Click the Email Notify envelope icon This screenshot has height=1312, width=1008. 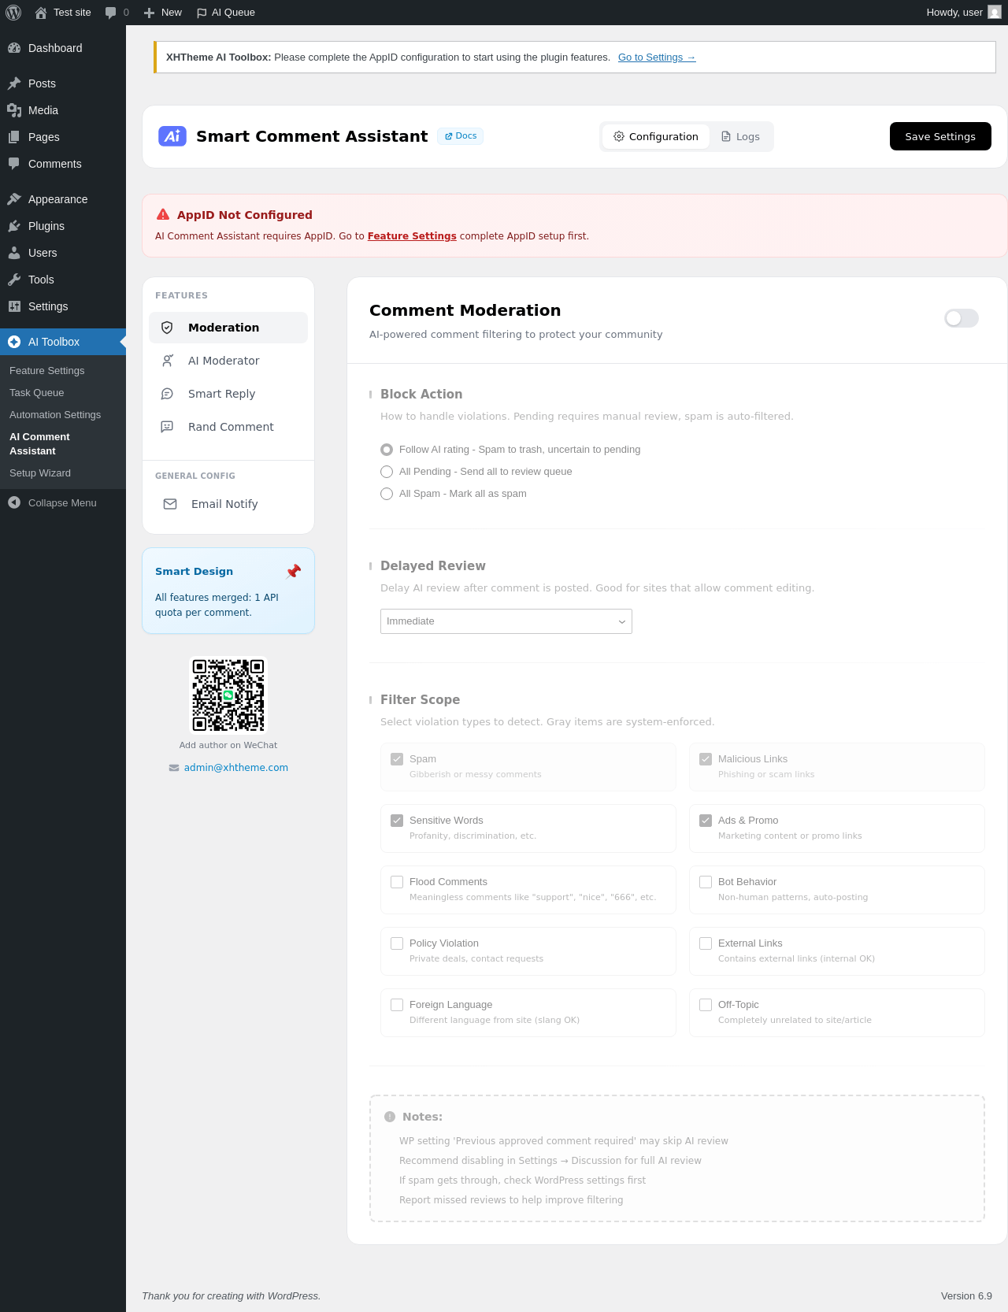pyautogui.click(x=170, y=504)
